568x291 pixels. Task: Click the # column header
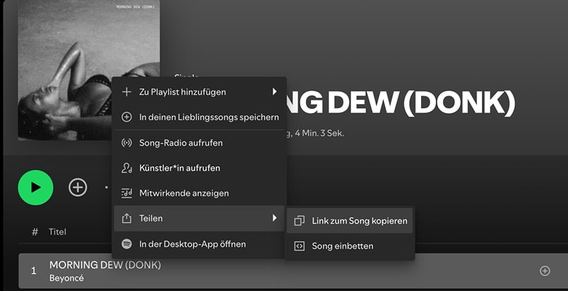35,232
